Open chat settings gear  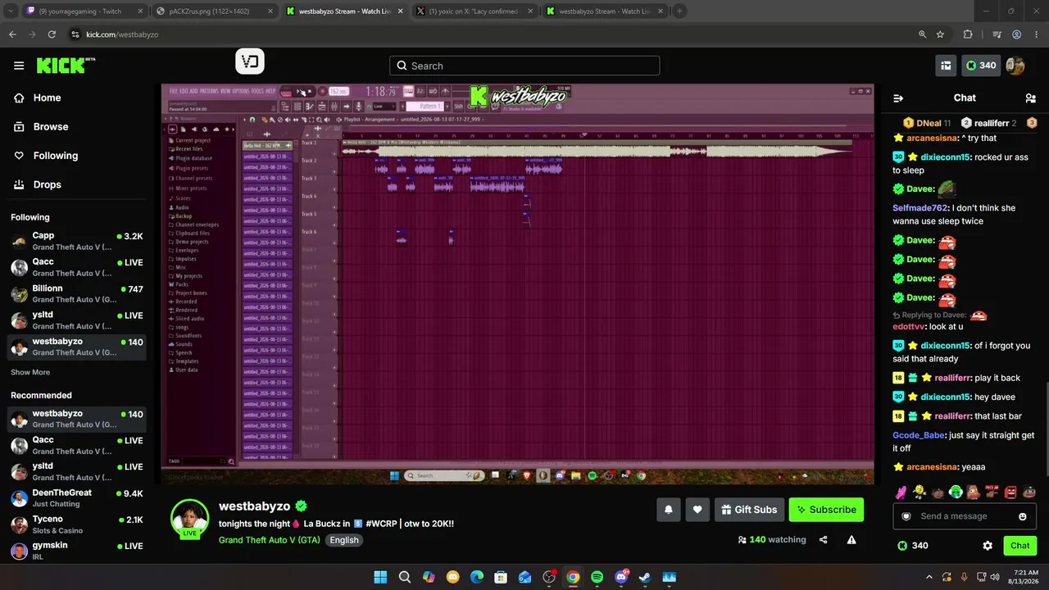click(x=988, y=546)
